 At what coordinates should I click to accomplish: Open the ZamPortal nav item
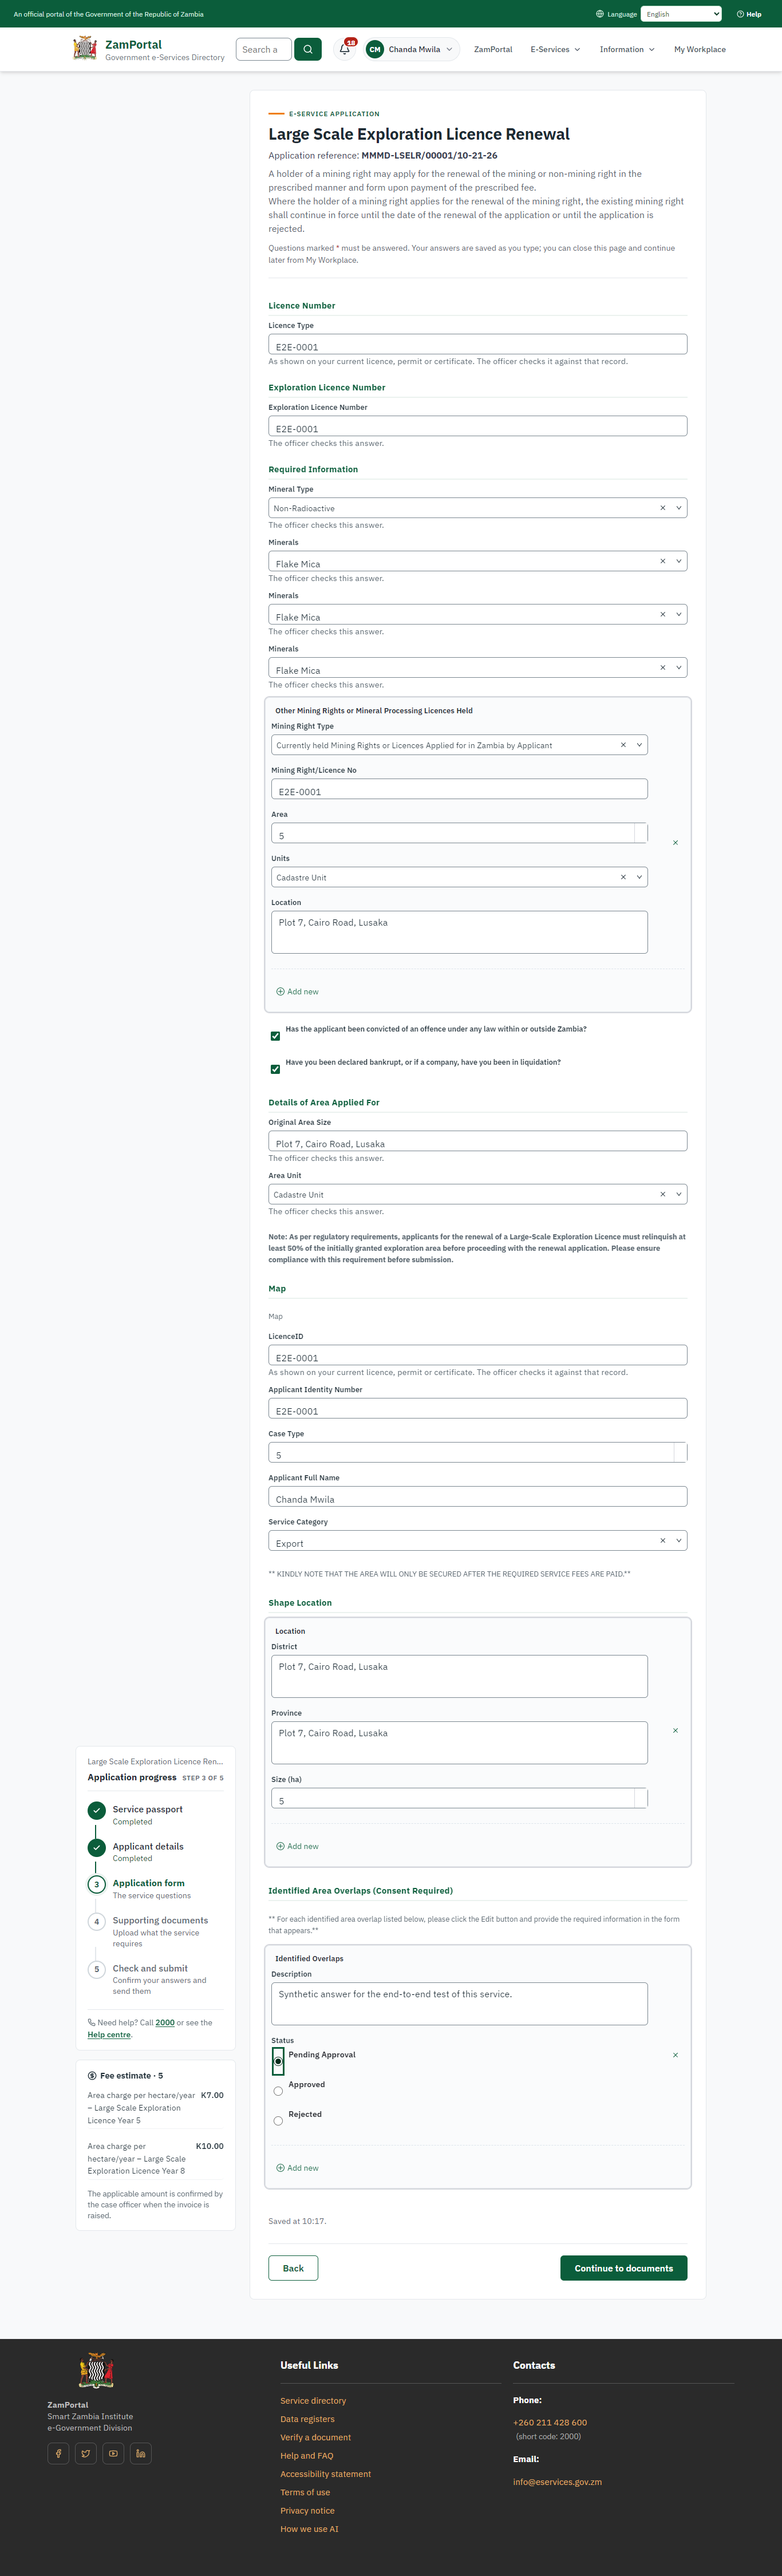click(493, 49)
